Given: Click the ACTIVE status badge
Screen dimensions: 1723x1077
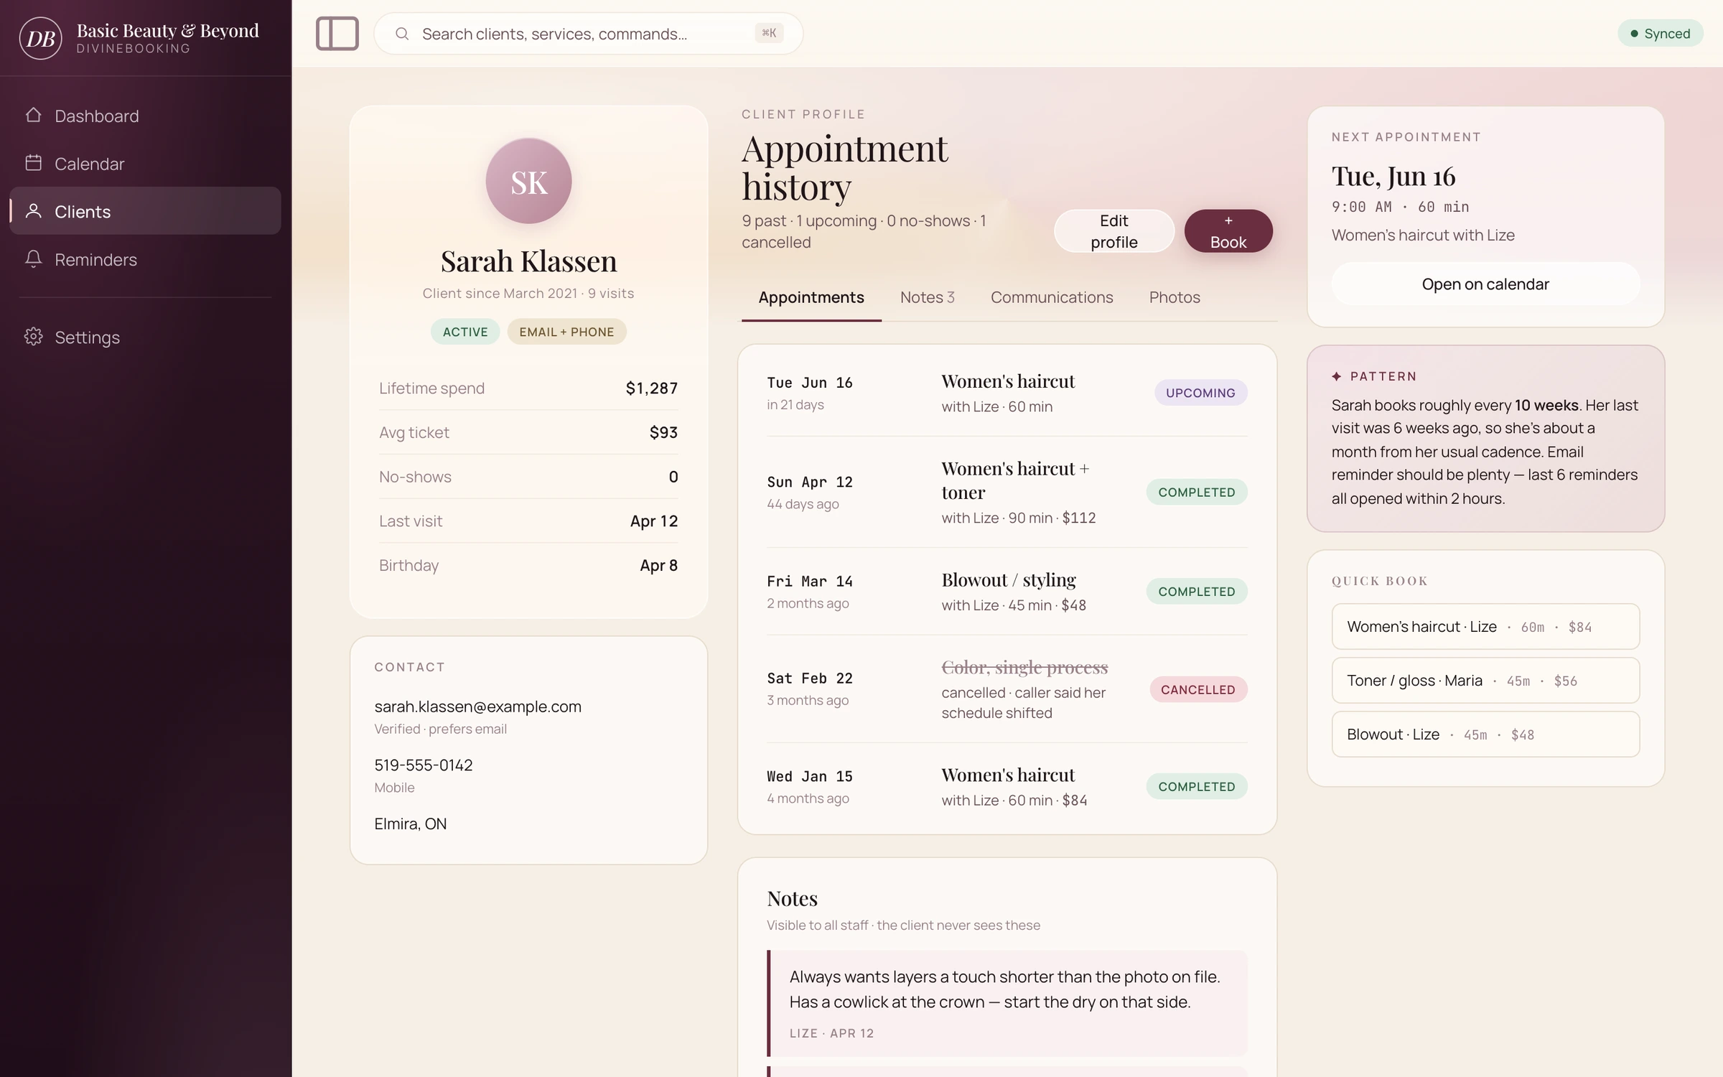Looking at the screenshot, I should pos(465,332).
